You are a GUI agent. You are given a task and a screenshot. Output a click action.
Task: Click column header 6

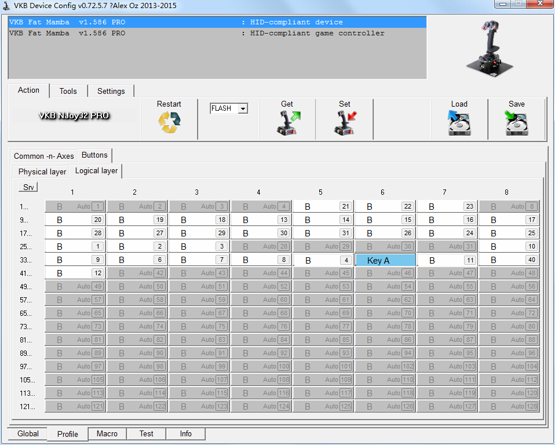tap(382, 192)
